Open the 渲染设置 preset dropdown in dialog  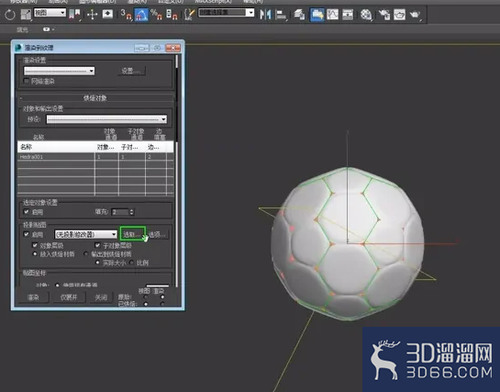(x=59, y=71)
